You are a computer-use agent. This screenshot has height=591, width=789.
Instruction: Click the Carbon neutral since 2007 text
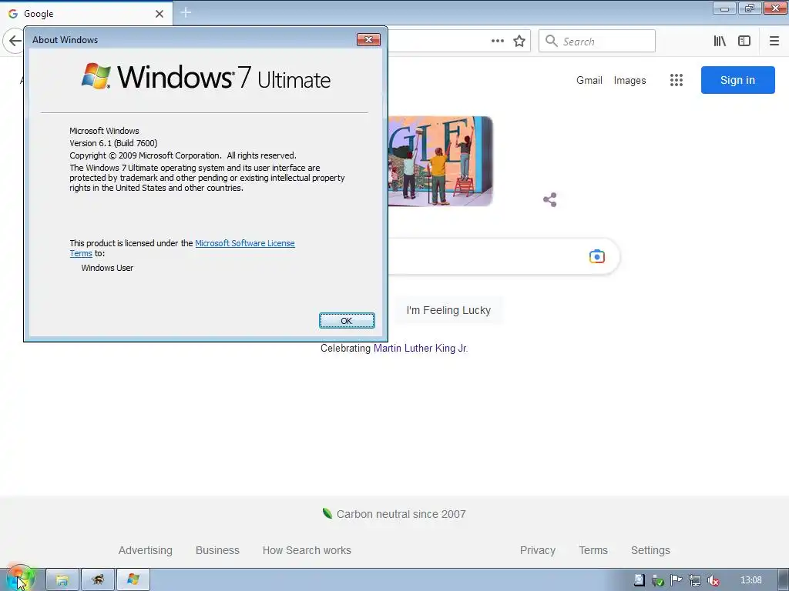pyautogui.click(x=401, y=514)
